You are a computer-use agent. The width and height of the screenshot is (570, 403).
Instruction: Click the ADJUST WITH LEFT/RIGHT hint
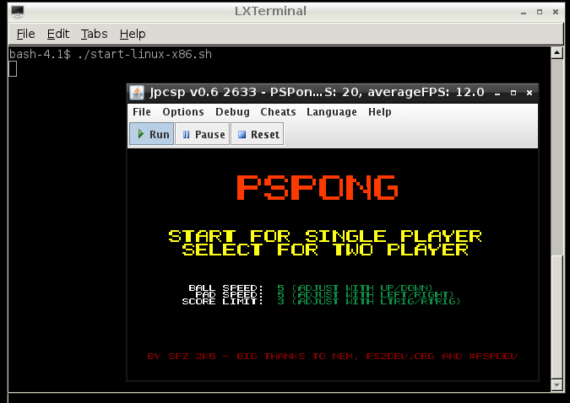[x=373, y=294]
